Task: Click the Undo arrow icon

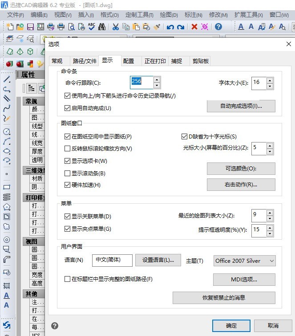Action: tap(170, 27)
